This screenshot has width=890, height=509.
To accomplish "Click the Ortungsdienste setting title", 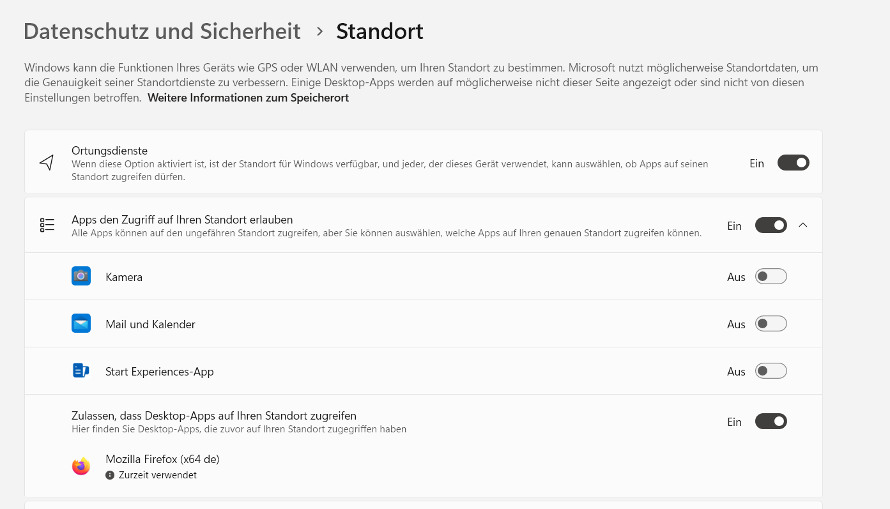I will 109,151.
